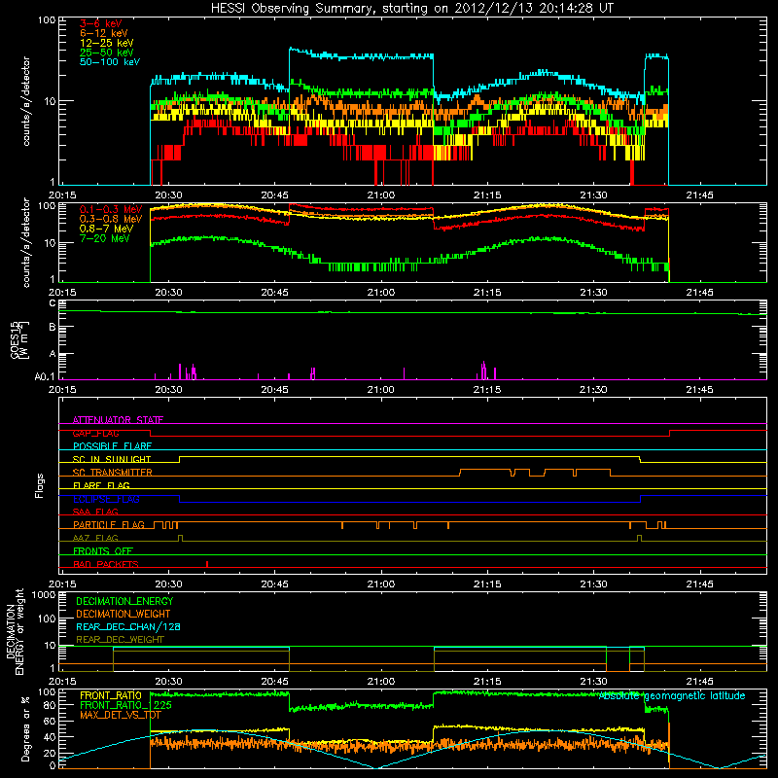
Task: Click the GOES magenta spike cluster near 21:15
Action: point(483,371)
